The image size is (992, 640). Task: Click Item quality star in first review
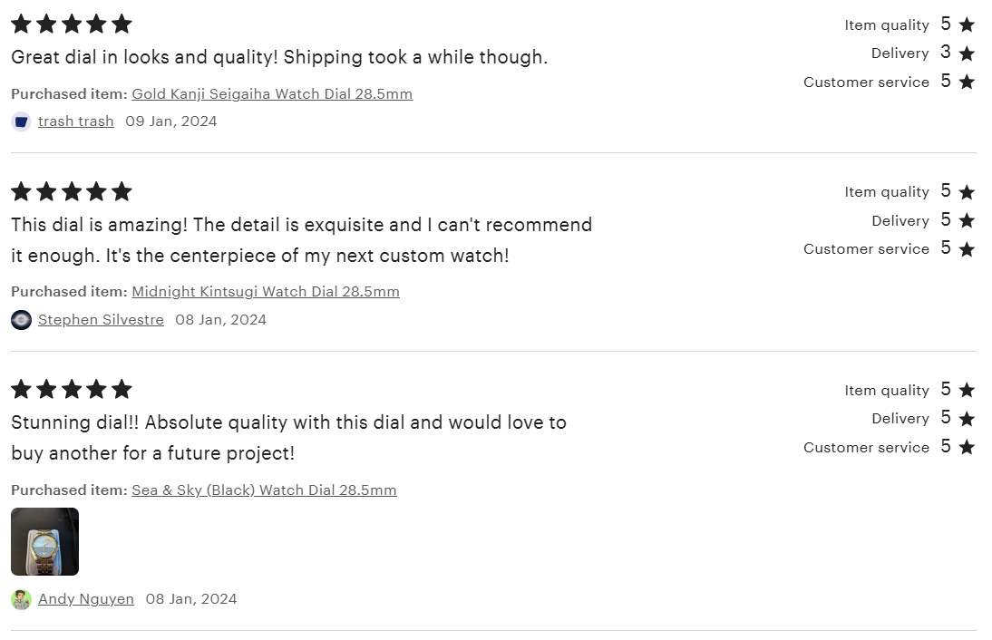[967, 24]
